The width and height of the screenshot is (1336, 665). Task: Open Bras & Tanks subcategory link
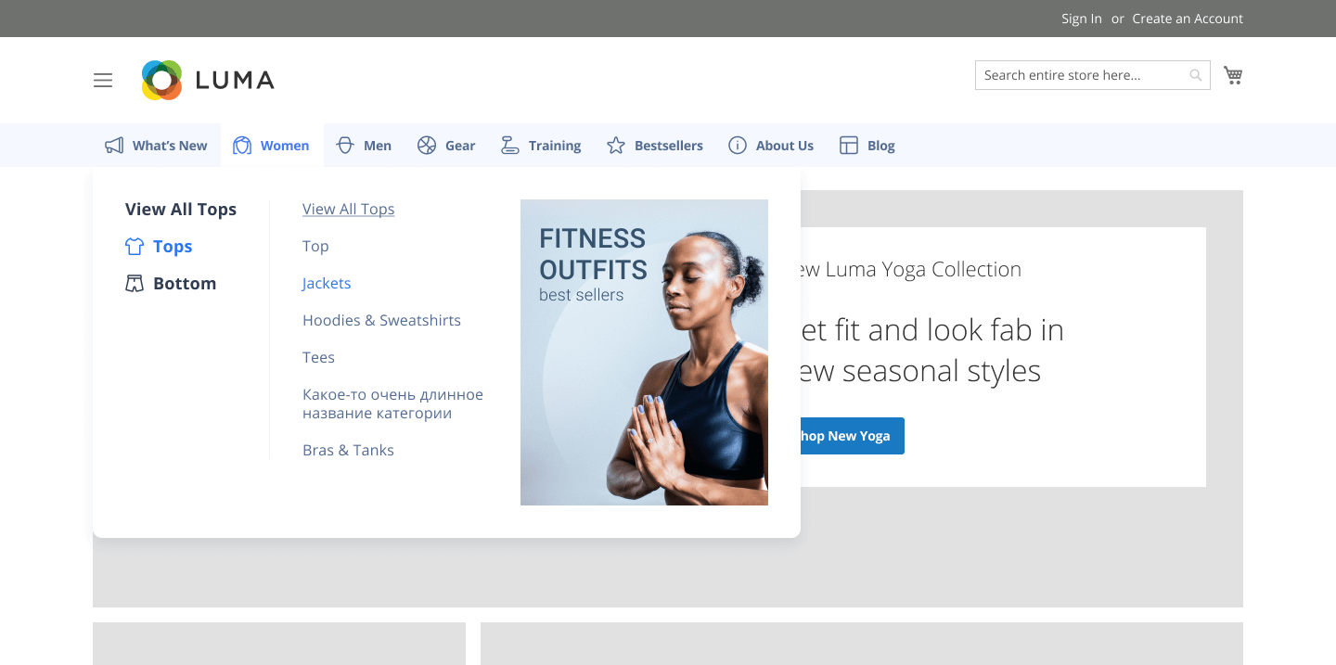coord(348,451)
